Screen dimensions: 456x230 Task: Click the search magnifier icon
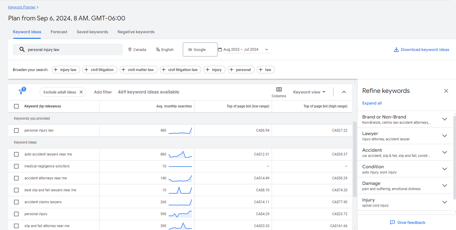tap(22, 49)
